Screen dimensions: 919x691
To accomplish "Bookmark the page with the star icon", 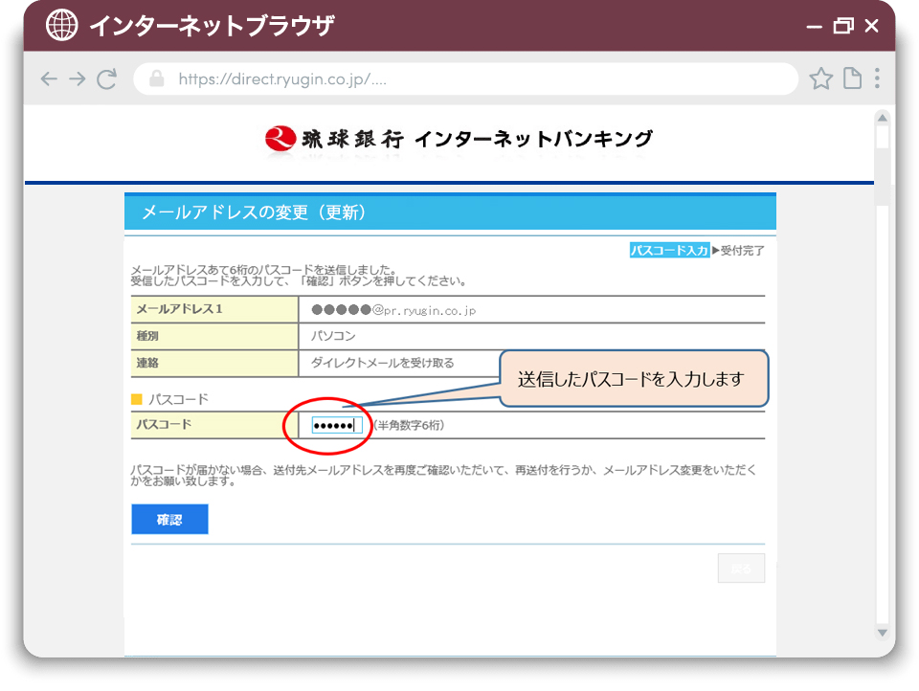I will (x=820, y=79).
